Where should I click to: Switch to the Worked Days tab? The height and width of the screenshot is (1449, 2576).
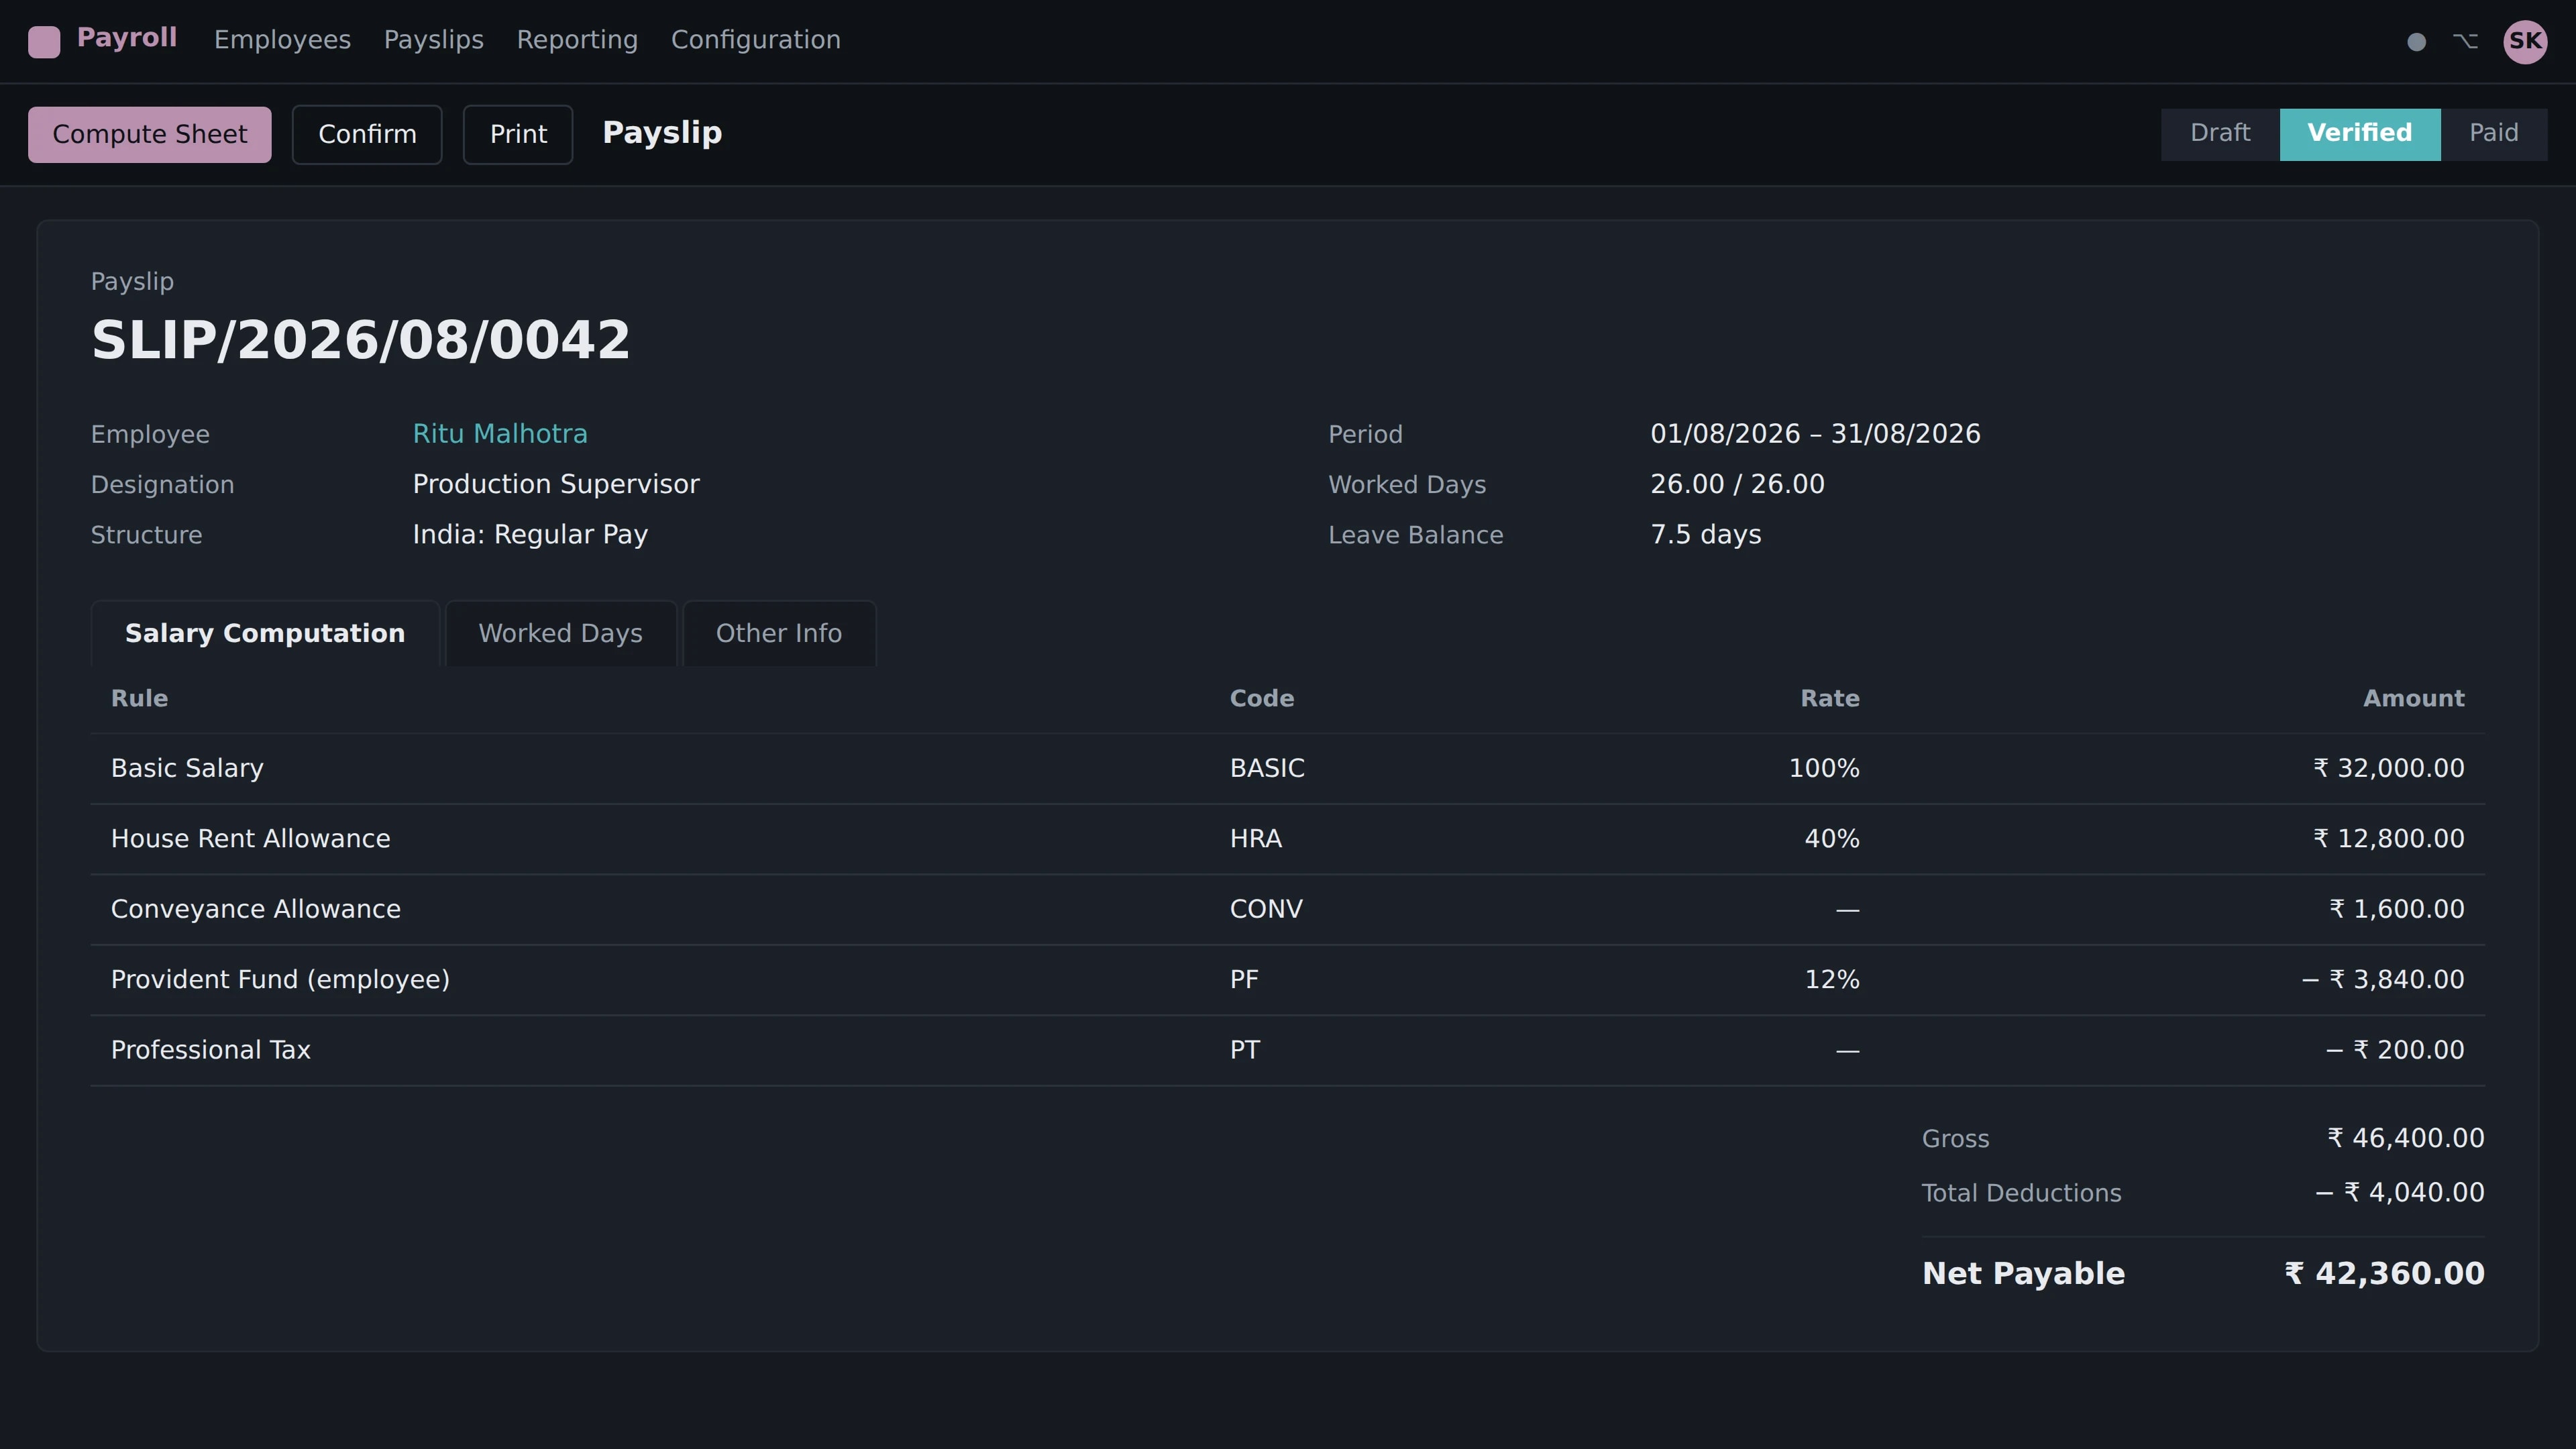561,633
